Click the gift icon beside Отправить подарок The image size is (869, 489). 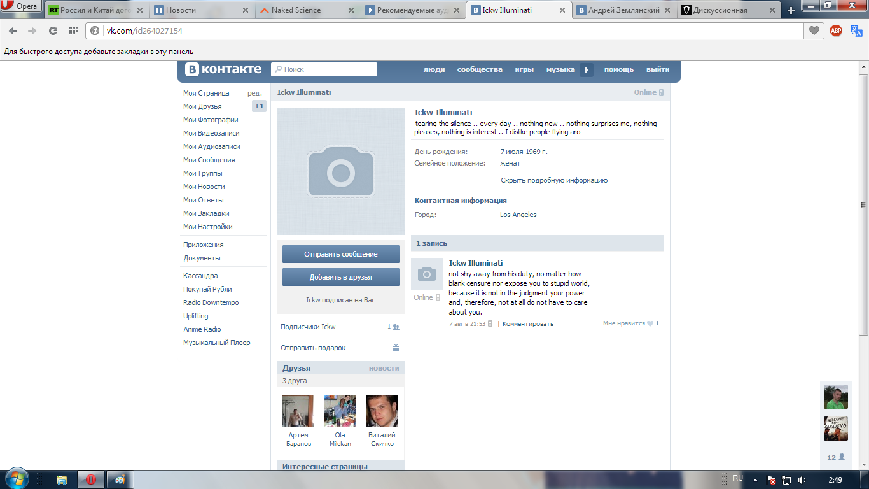coord(396,348)
